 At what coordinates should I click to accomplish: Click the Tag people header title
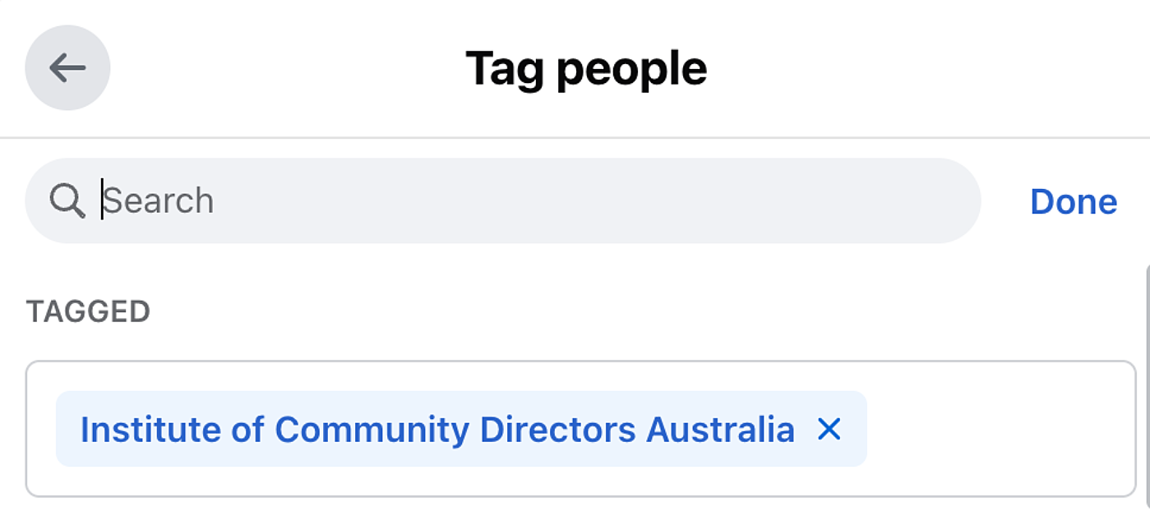point(586,67)
